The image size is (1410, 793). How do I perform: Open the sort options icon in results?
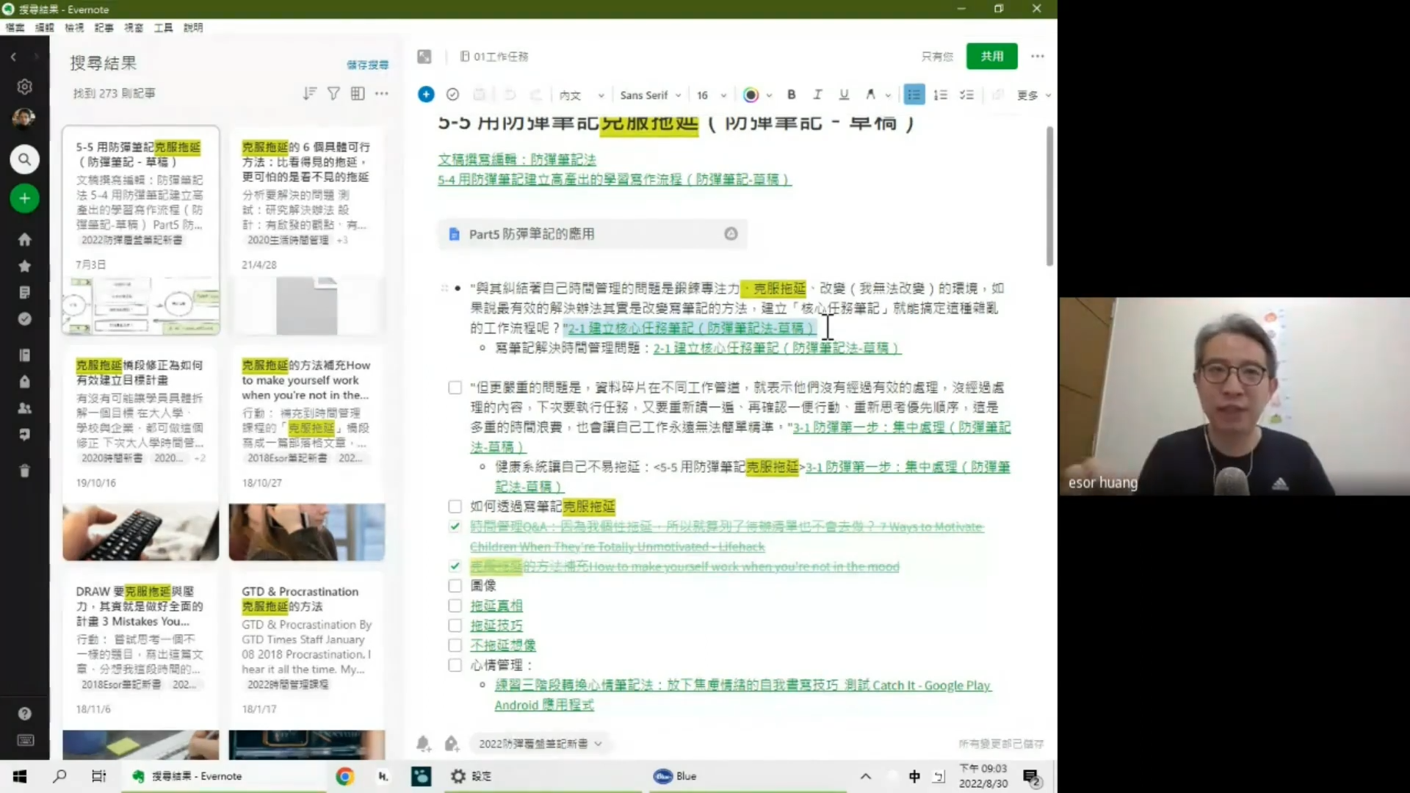309,93
